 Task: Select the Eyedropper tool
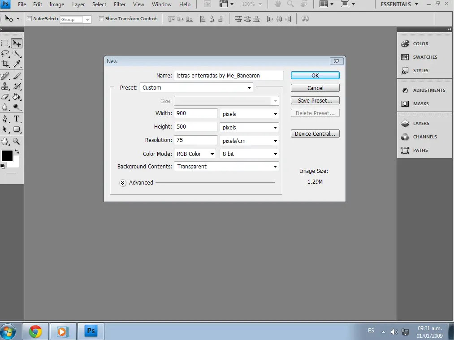[x=17, y=64]
